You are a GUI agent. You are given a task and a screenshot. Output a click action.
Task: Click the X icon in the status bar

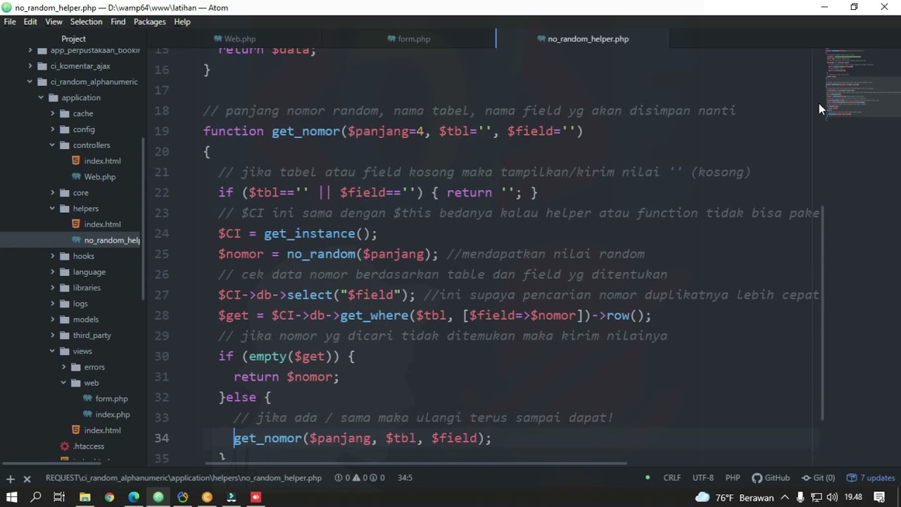click(x=27, y=479)
